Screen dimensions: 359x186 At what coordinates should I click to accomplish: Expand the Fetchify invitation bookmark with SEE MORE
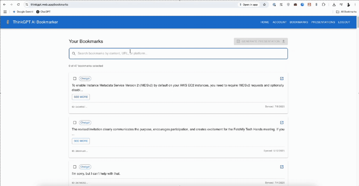81,141
